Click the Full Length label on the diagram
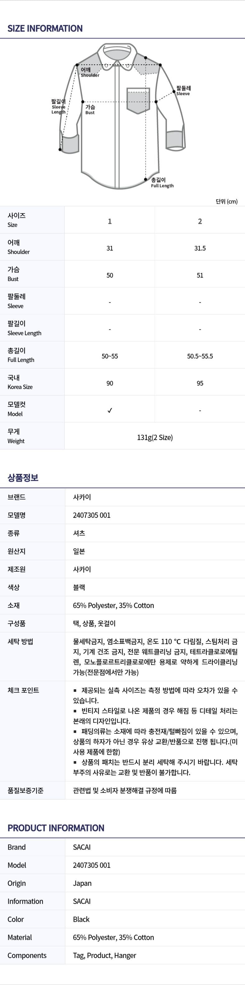Screen dimensions: 245x985 click(162, 183)
